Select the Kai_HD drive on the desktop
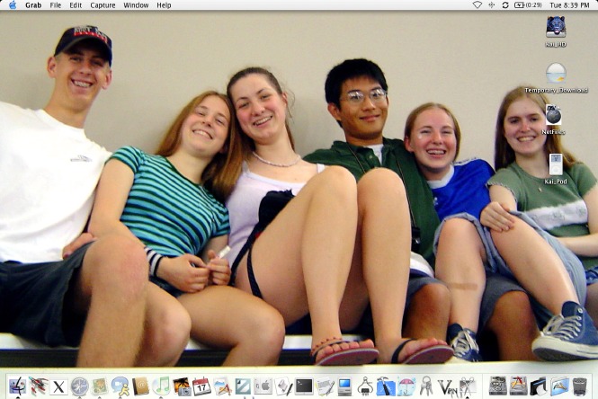 click(556, 31)
